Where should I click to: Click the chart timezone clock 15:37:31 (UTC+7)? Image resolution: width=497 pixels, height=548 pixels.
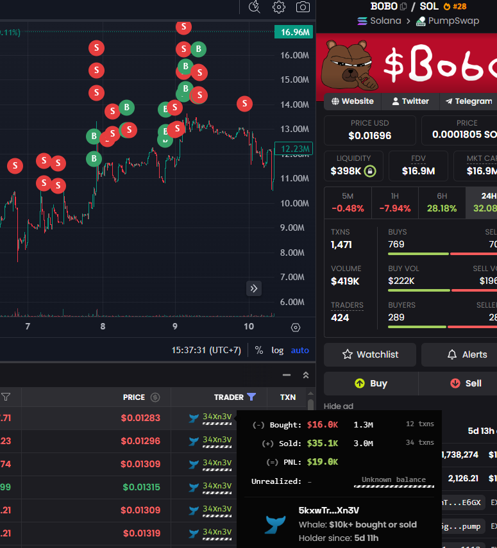coord(206,350)
